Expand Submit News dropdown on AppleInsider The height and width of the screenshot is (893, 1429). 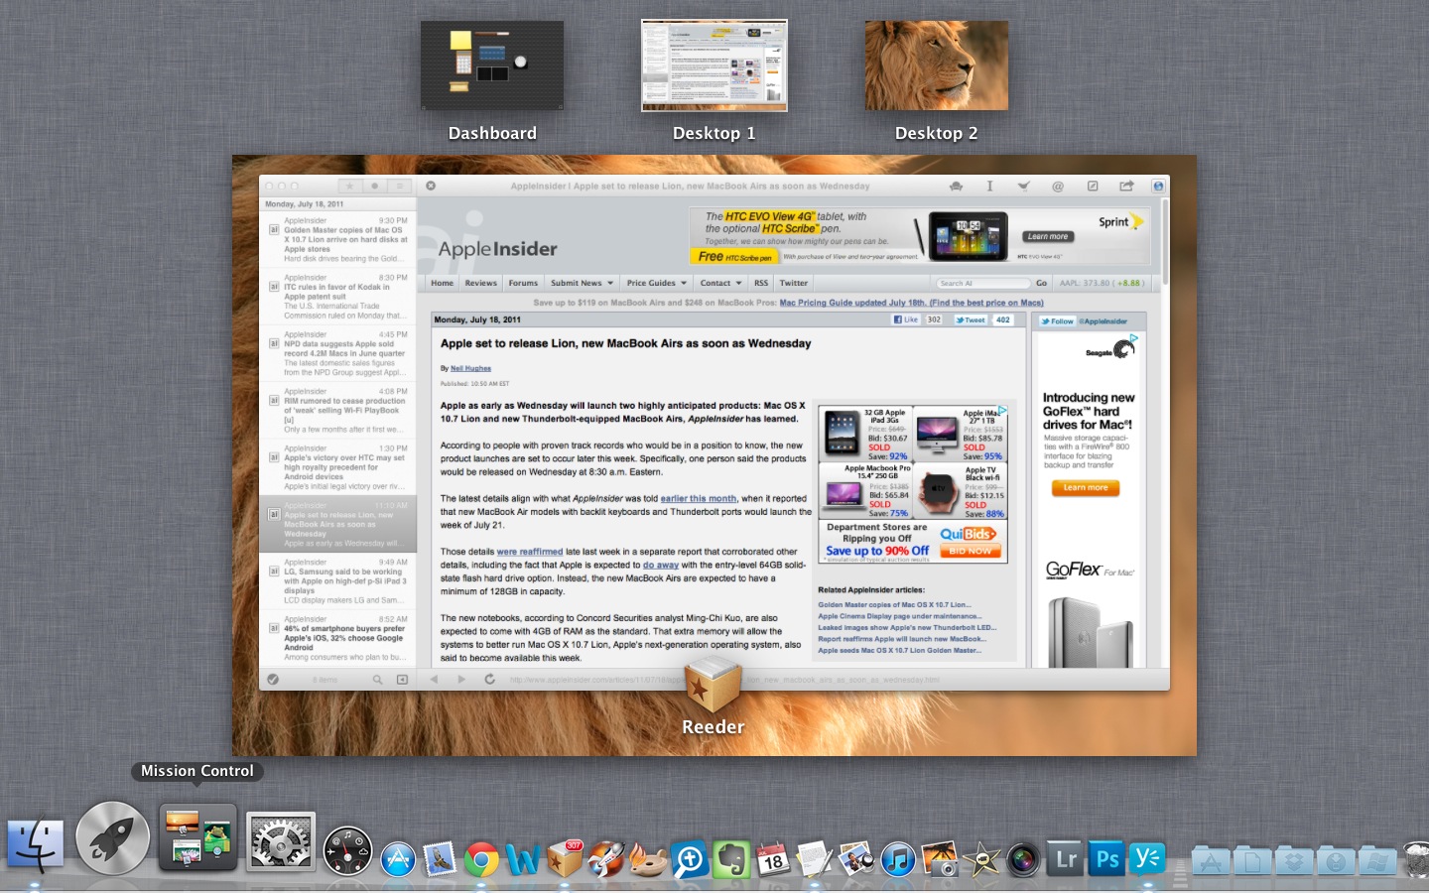tap(583, 283)
